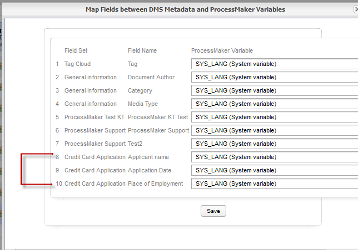
Task: Expand the Media Type variable dropdown
Action: coord(275,104)
